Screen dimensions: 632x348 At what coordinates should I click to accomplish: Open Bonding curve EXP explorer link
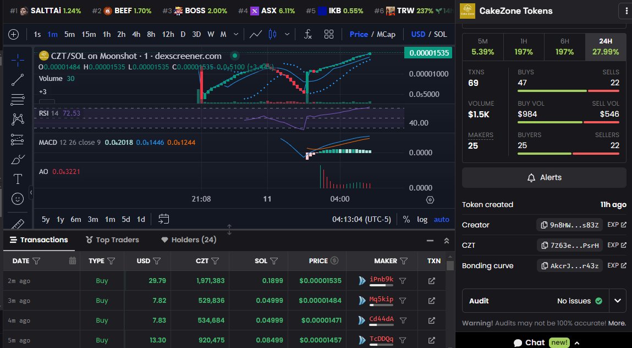point(617,265)
